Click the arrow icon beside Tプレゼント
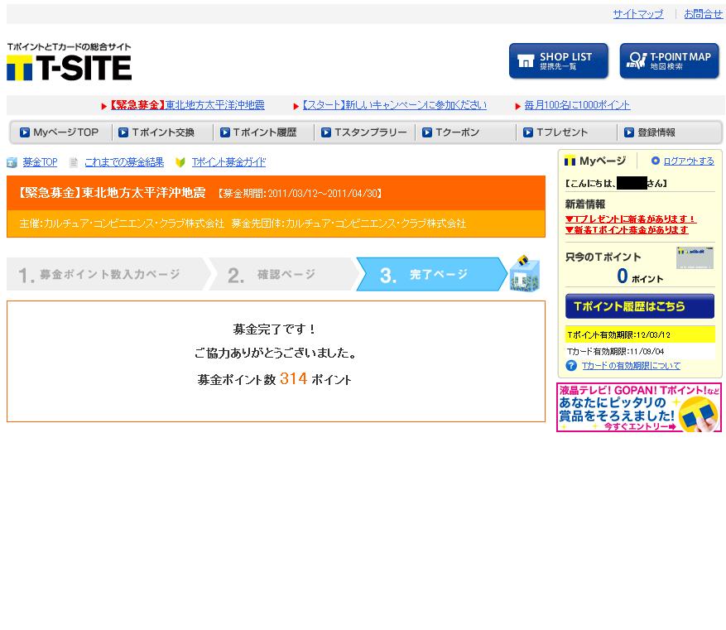This screenshot has height=630, width=726. 528,132
